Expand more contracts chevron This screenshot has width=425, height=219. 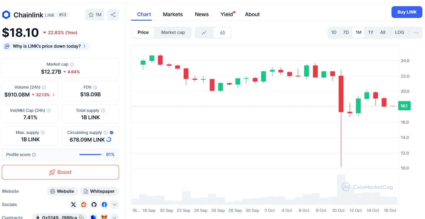115,217
